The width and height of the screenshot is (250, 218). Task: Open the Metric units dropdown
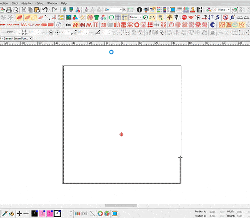point(140,17)
